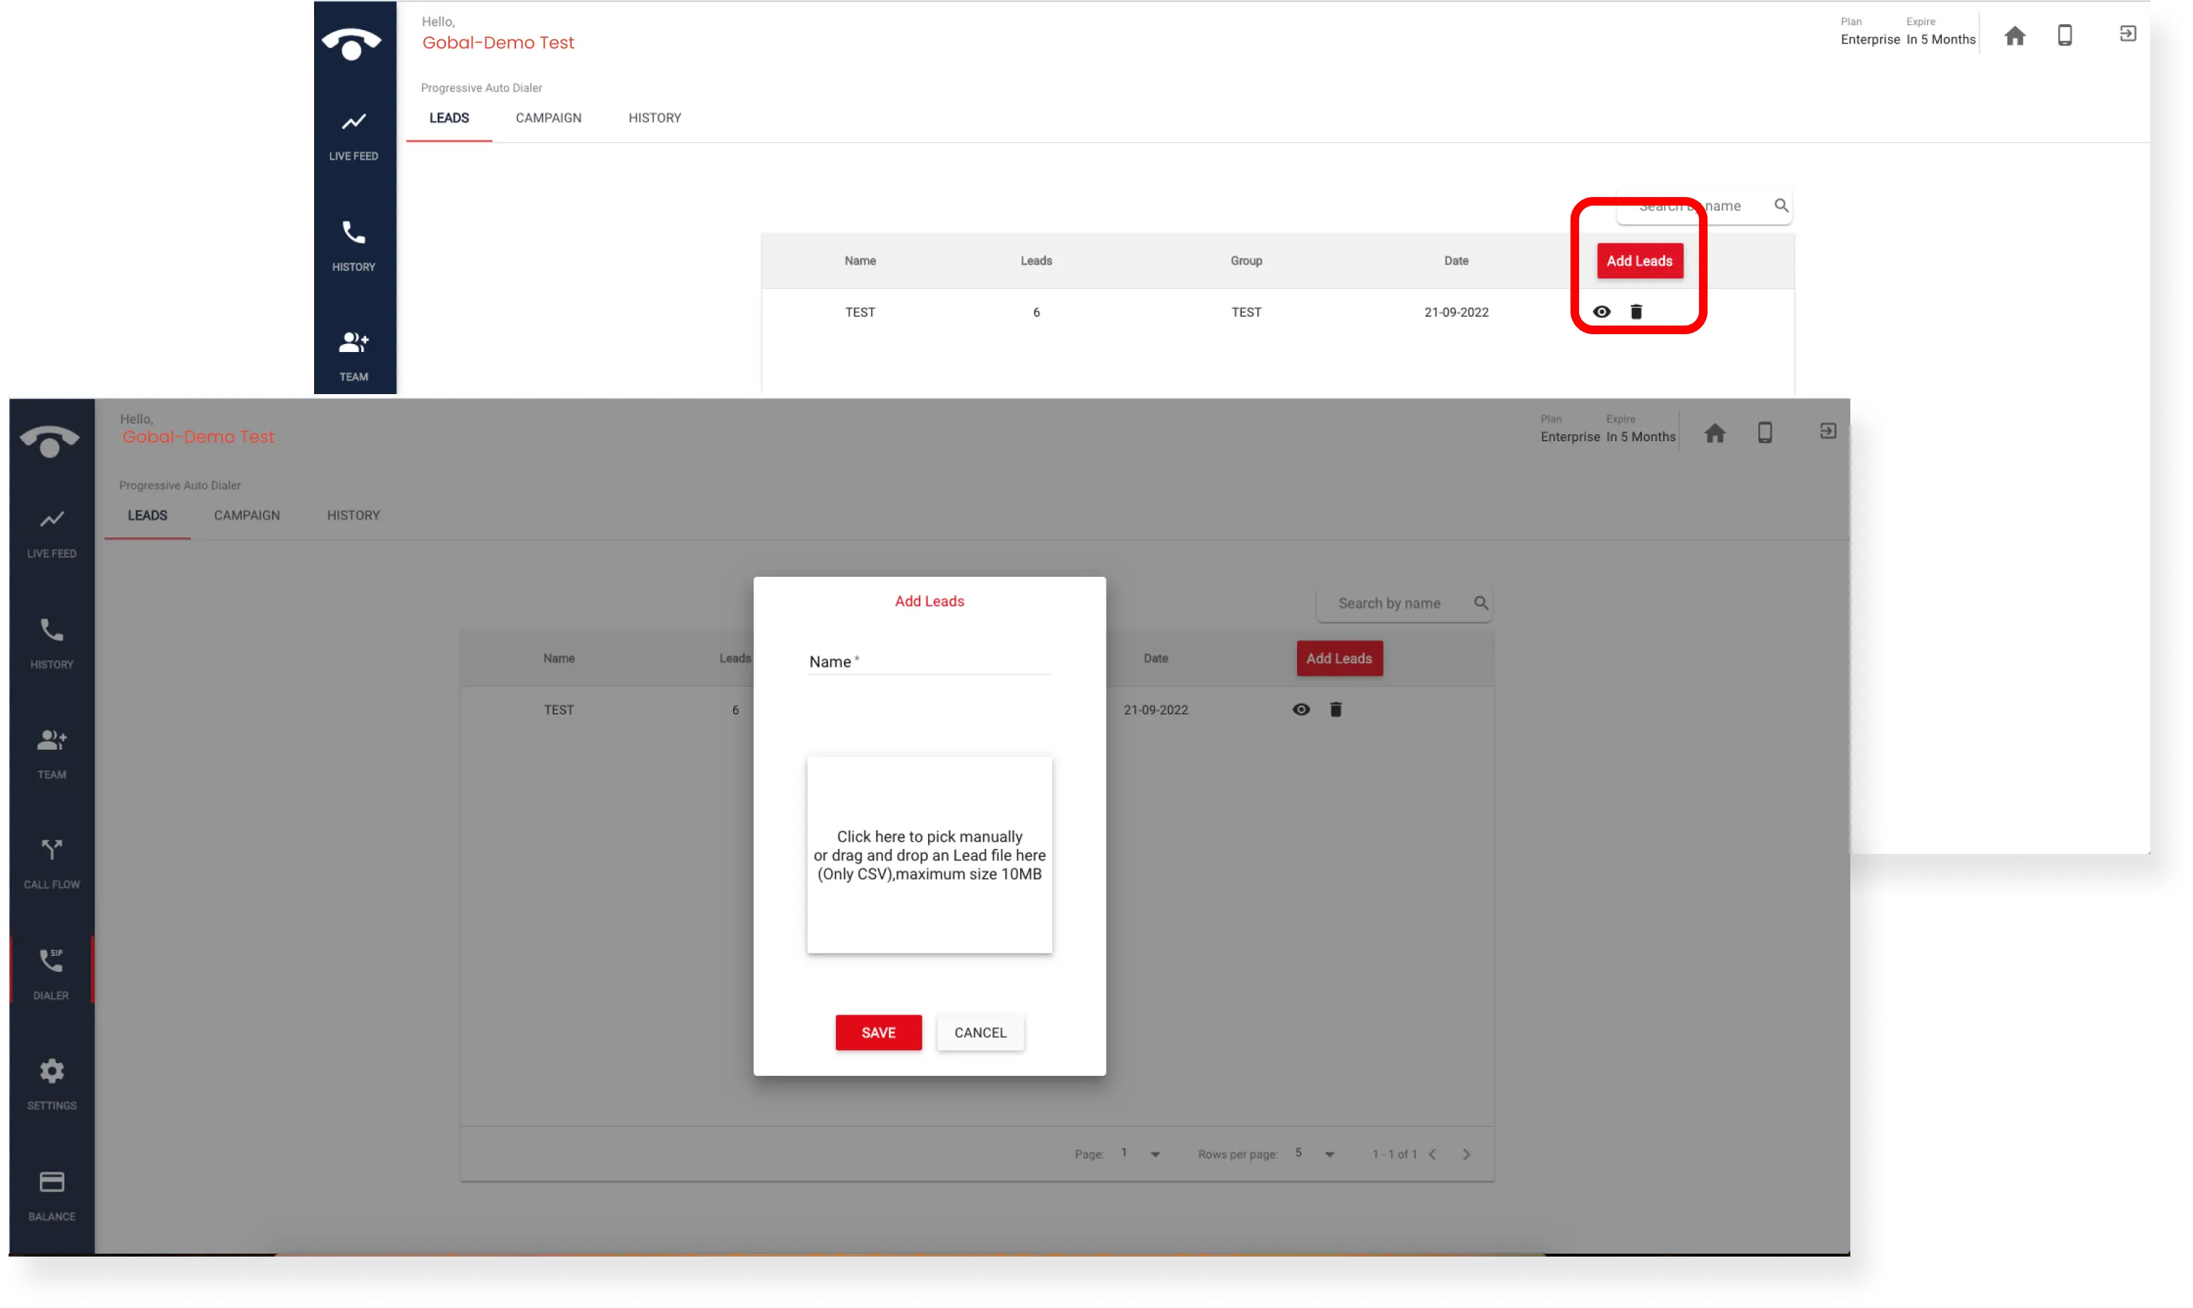The image size is (2193, 1308).
Task: Cancel the Add Leads dialog
Action: click(979, 1032)
